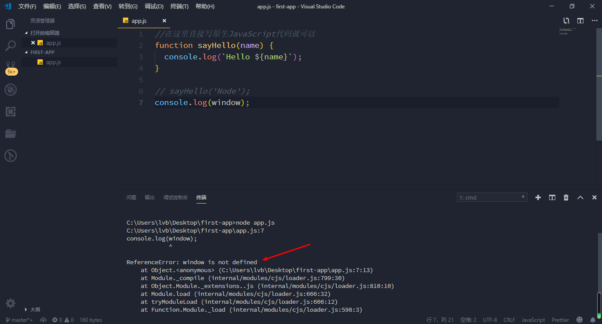Collapse the 打开的编辑器 section

tap(45, 33)
